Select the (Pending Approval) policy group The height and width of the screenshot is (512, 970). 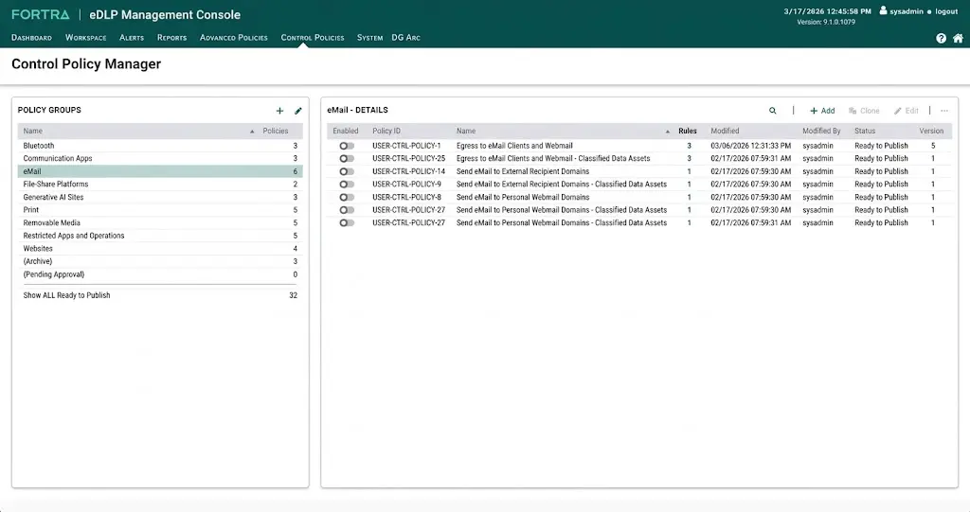tap(160, 274)
